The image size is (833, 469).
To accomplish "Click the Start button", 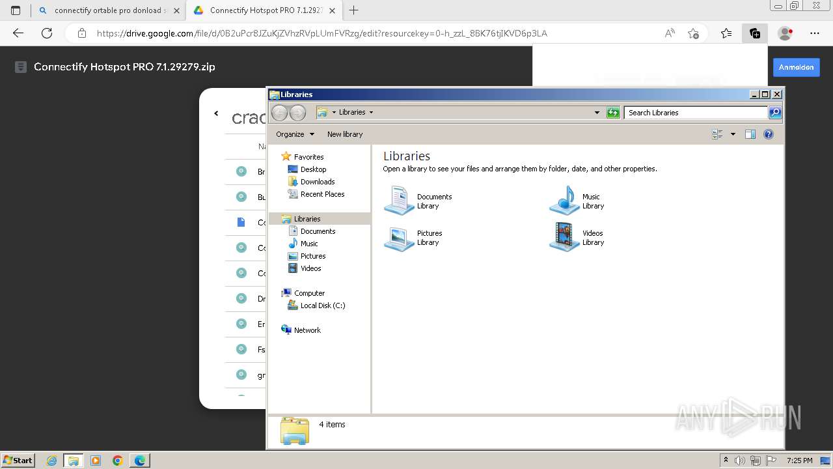I will tap(18, 461).
